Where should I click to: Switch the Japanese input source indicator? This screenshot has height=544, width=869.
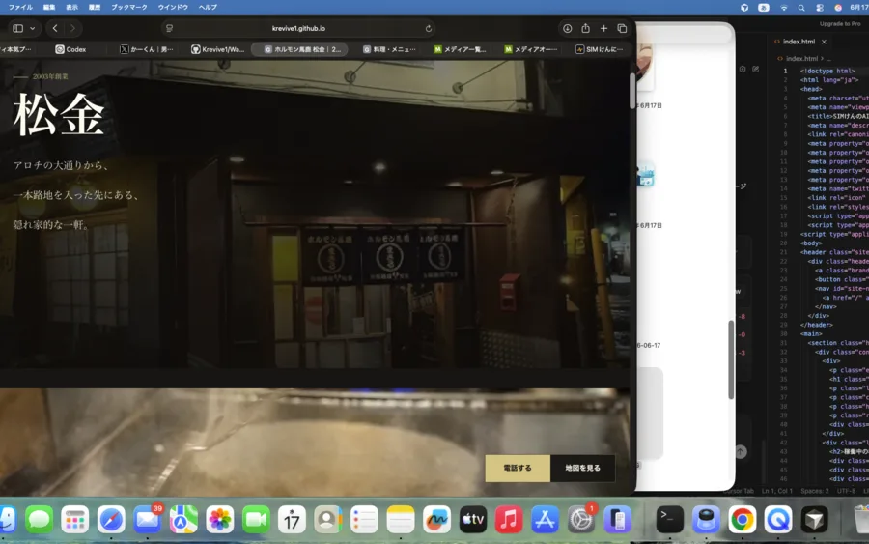tap(763, 7)
